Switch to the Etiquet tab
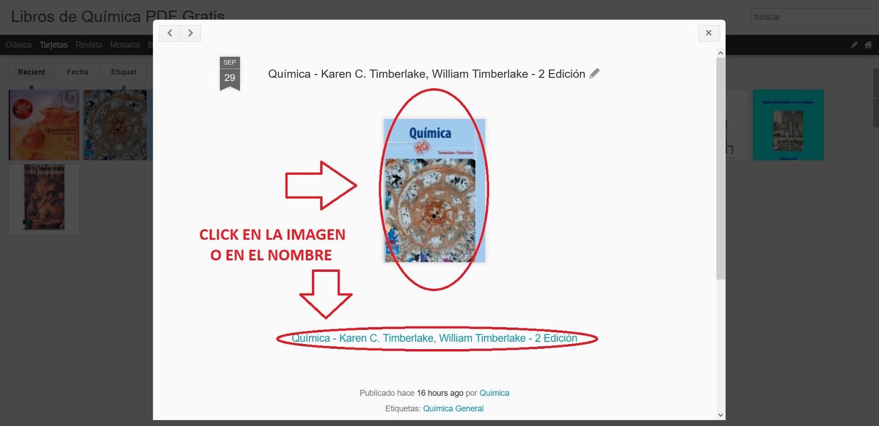The image size is (879, 426). tap(124, 72)
